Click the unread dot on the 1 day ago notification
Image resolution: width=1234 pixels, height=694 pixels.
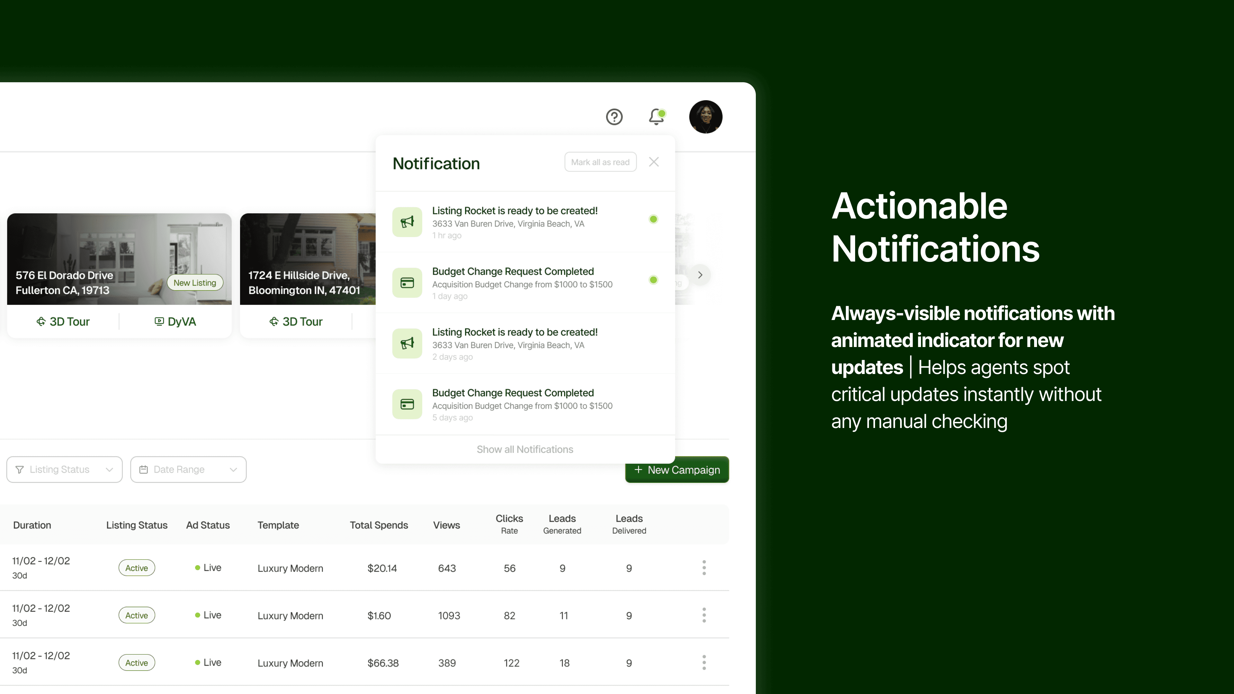coord(653,280)
